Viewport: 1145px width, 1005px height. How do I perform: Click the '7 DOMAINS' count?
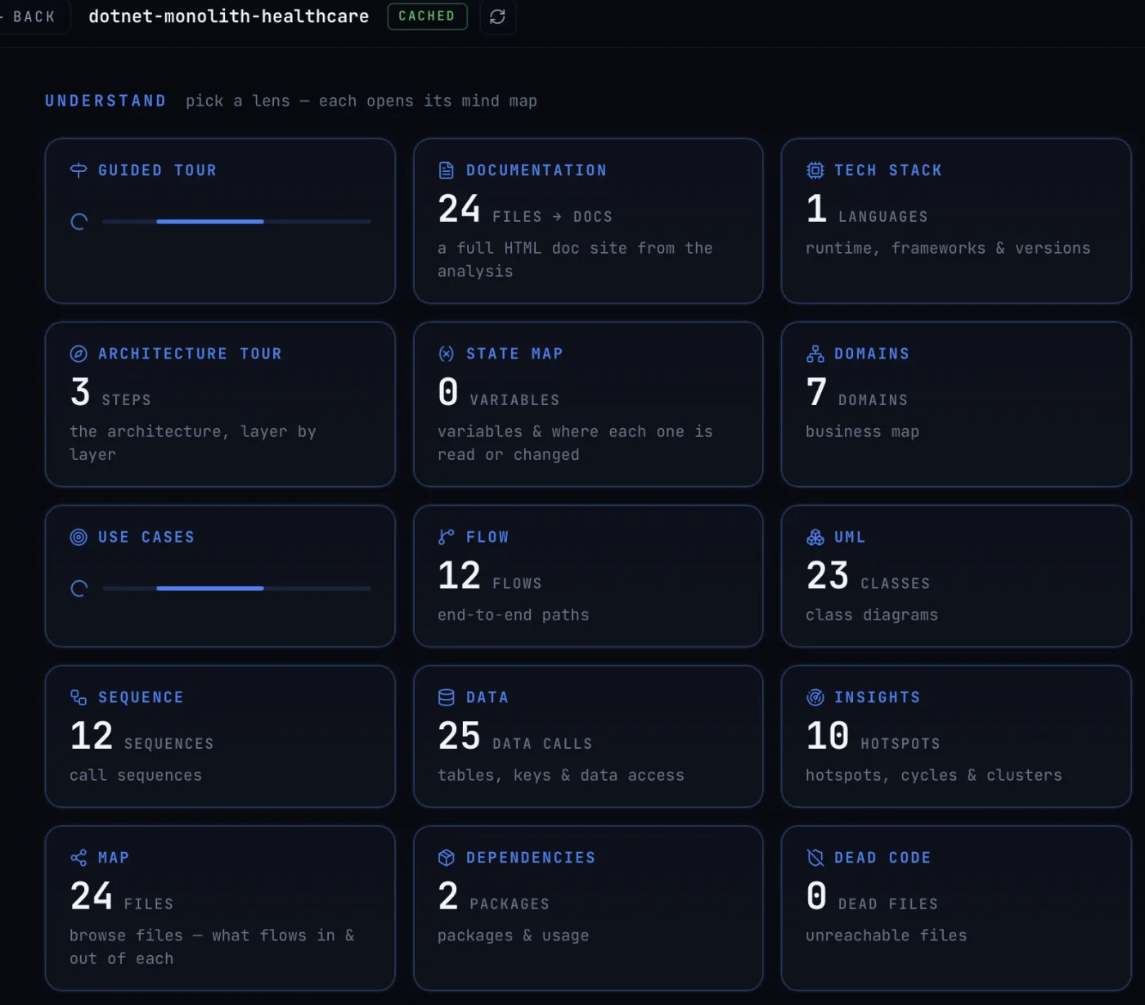(x=857, y=393)
